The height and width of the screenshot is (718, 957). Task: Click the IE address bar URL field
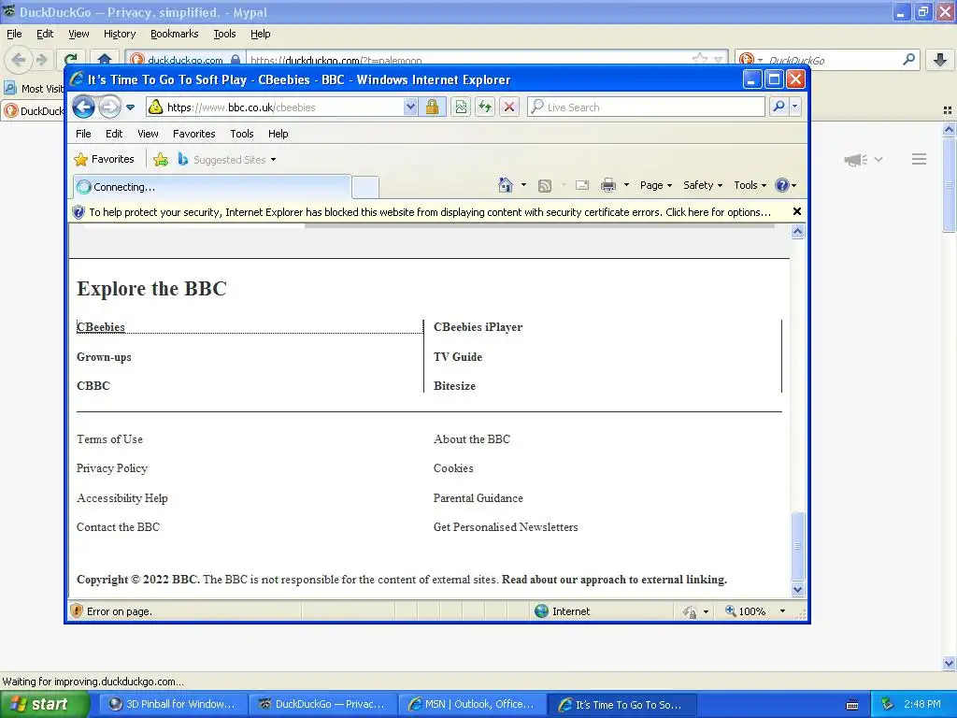[x=275, y=108]
